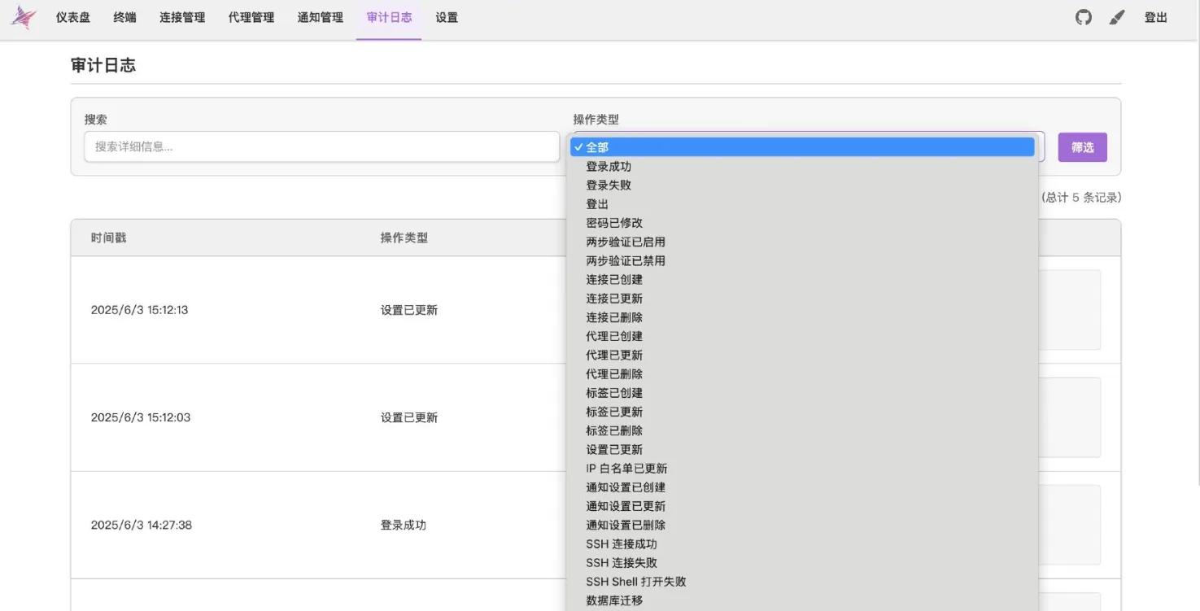Select 两步验证已启用 option
The height and width of the screenshot is (611, 1200).
click(801, 242)
